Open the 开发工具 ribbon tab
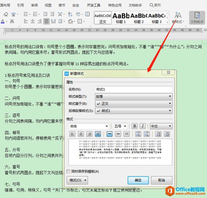207x198 pixels. point(94,5)
